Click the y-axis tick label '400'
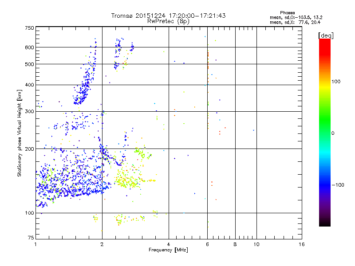This screenshot has height=266, width=355. (x=29, y=85)
